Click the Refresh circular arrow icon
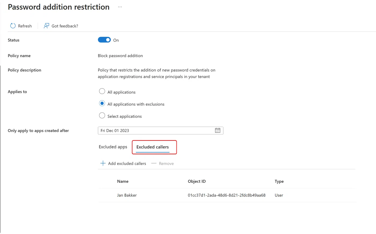 point(13,26)
